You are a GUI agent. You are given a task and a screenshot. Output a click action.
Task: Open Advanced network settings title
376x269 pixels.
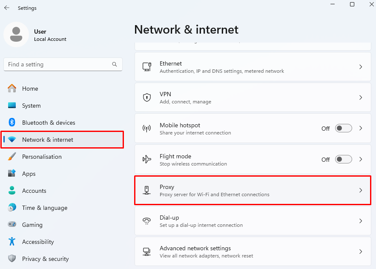tap(195, 249)
